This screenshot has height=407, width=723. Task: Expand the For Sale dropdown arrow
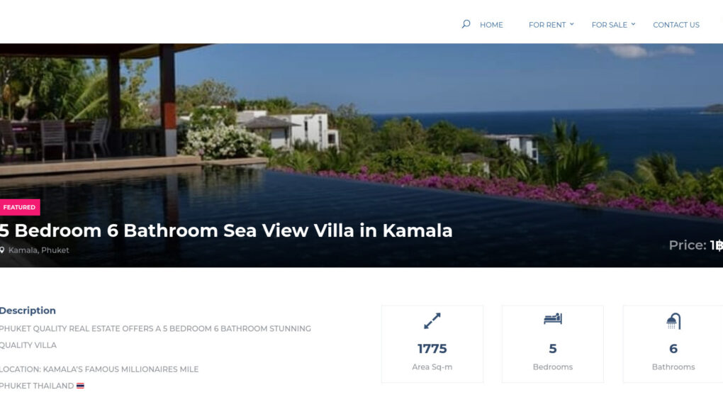point(633,24)
